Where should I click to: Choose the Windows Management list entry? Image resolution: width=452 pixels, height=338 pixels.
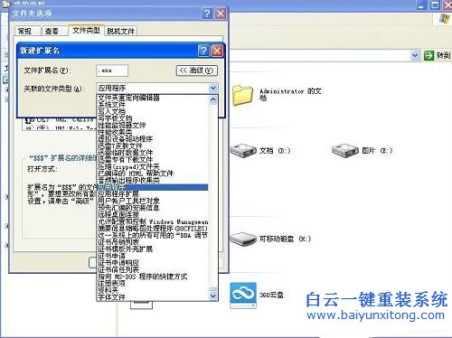[x=153, y=221]
